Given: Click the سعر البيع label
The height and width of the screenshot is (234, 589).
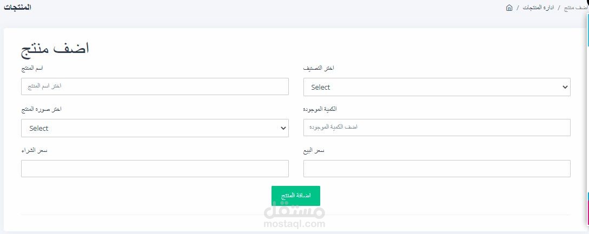Looking at the screenshot, I should point(314,150).
